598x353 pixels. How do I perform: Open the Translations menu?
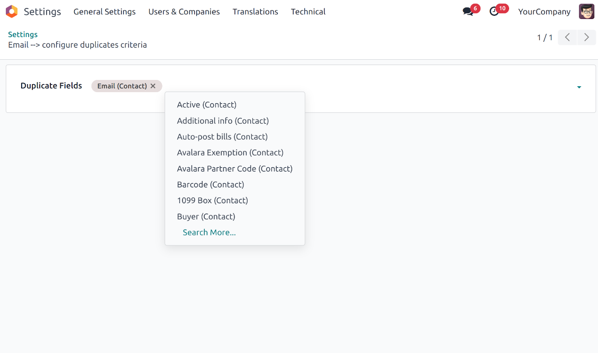coord(255,12)
